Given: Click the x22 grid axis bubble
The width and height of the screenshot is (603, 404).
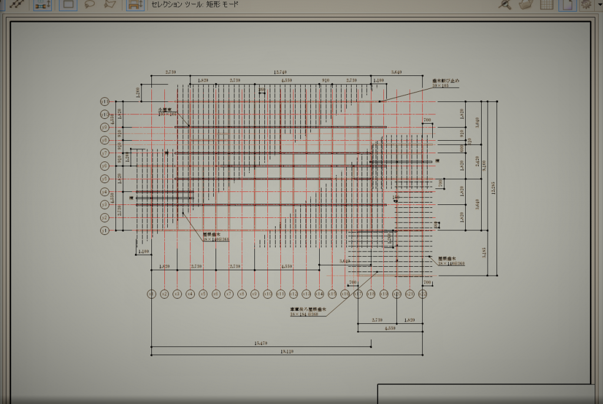Looking at the screenshot, I should (423, 294).
